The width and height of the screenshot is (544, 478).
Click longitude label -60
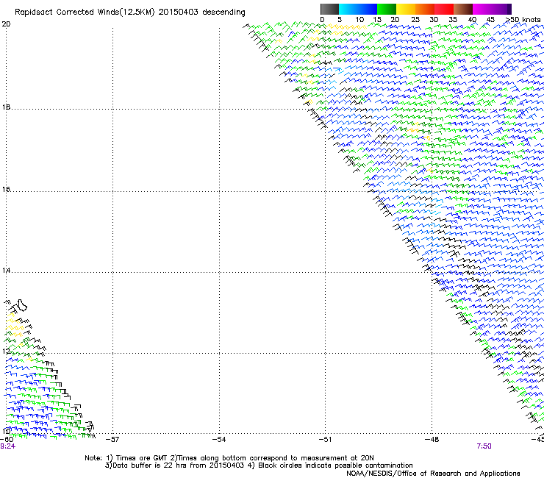[7, 440]
